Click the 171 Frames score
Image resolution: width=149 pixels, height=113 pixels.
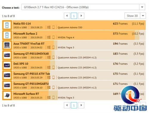coord(120,84)
